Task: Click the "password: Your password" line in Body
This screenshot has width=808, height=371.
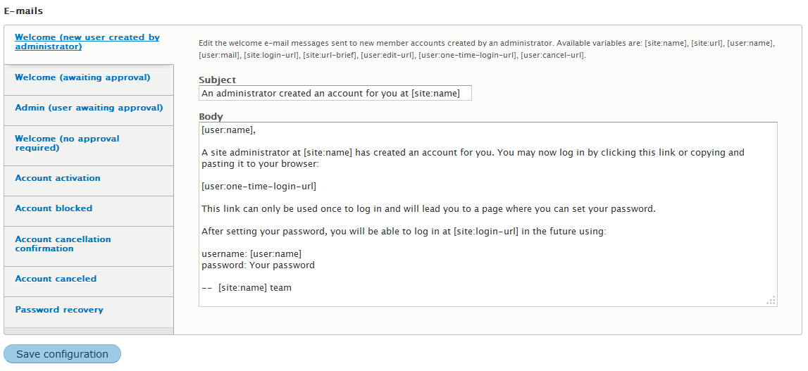Action: pos(258,265)
